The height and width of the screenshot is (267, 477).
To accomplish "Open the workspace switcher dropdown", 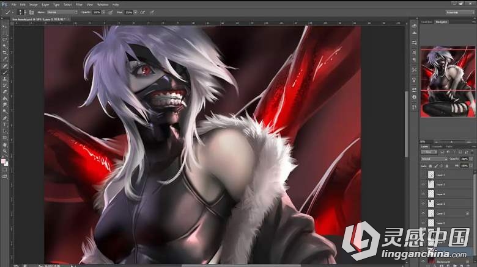I will (x=460, y=12).
